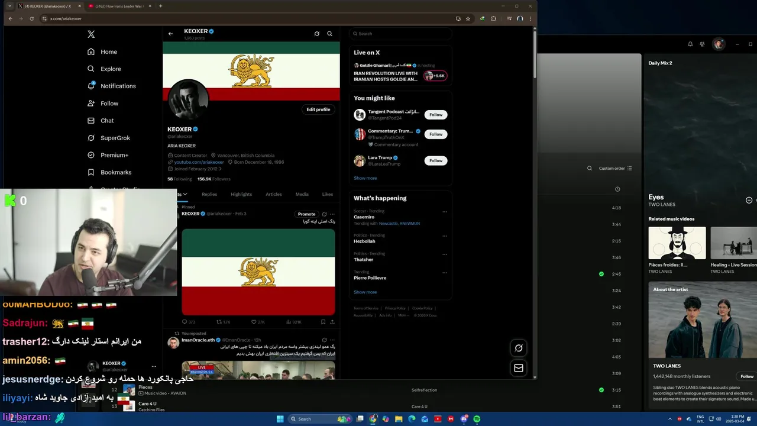Click Show more under You might like
This screenshot has height=426, width=757.
(365, 178)
